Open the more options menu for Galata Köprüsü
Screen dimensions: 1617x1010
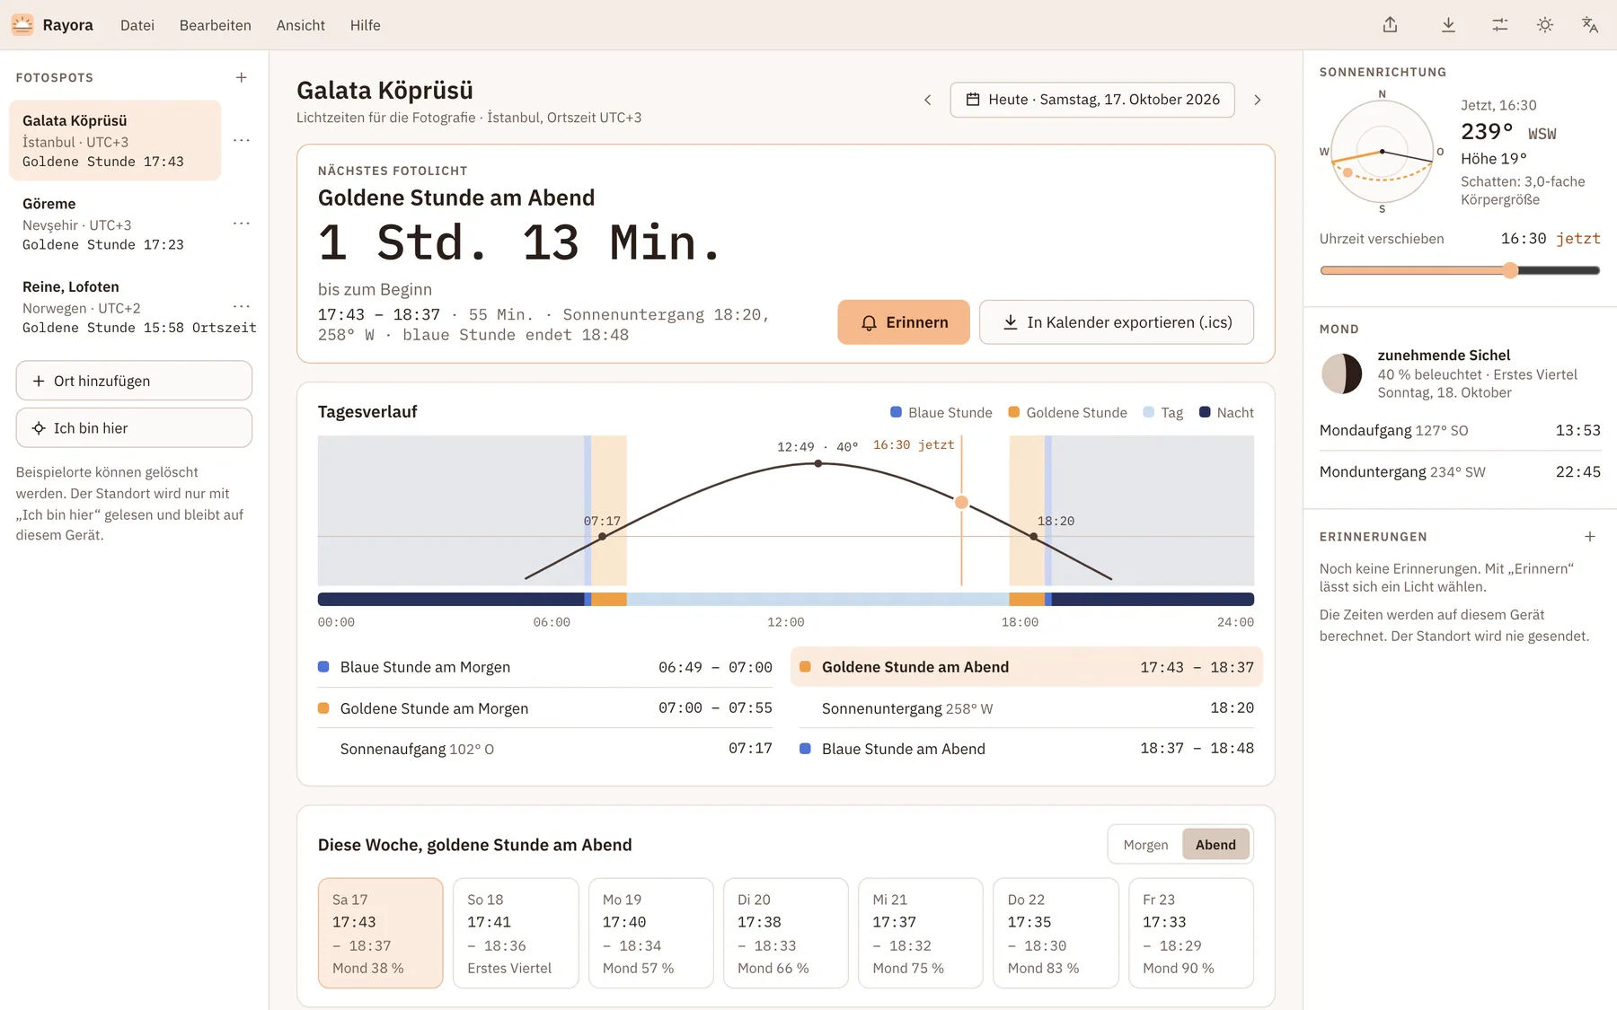point(241,140)
